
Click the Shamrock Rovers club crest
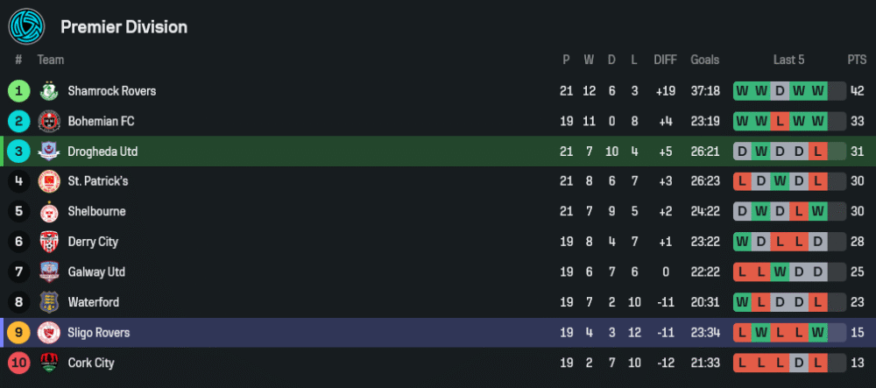pos(48,91)
